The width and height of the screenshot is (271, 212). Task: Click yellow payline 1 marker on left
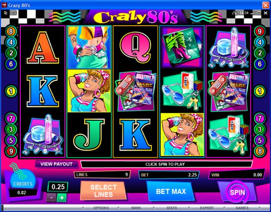11,91
